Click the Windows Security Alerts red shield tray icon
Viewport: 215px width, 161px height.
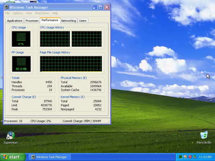click(190, 157)
